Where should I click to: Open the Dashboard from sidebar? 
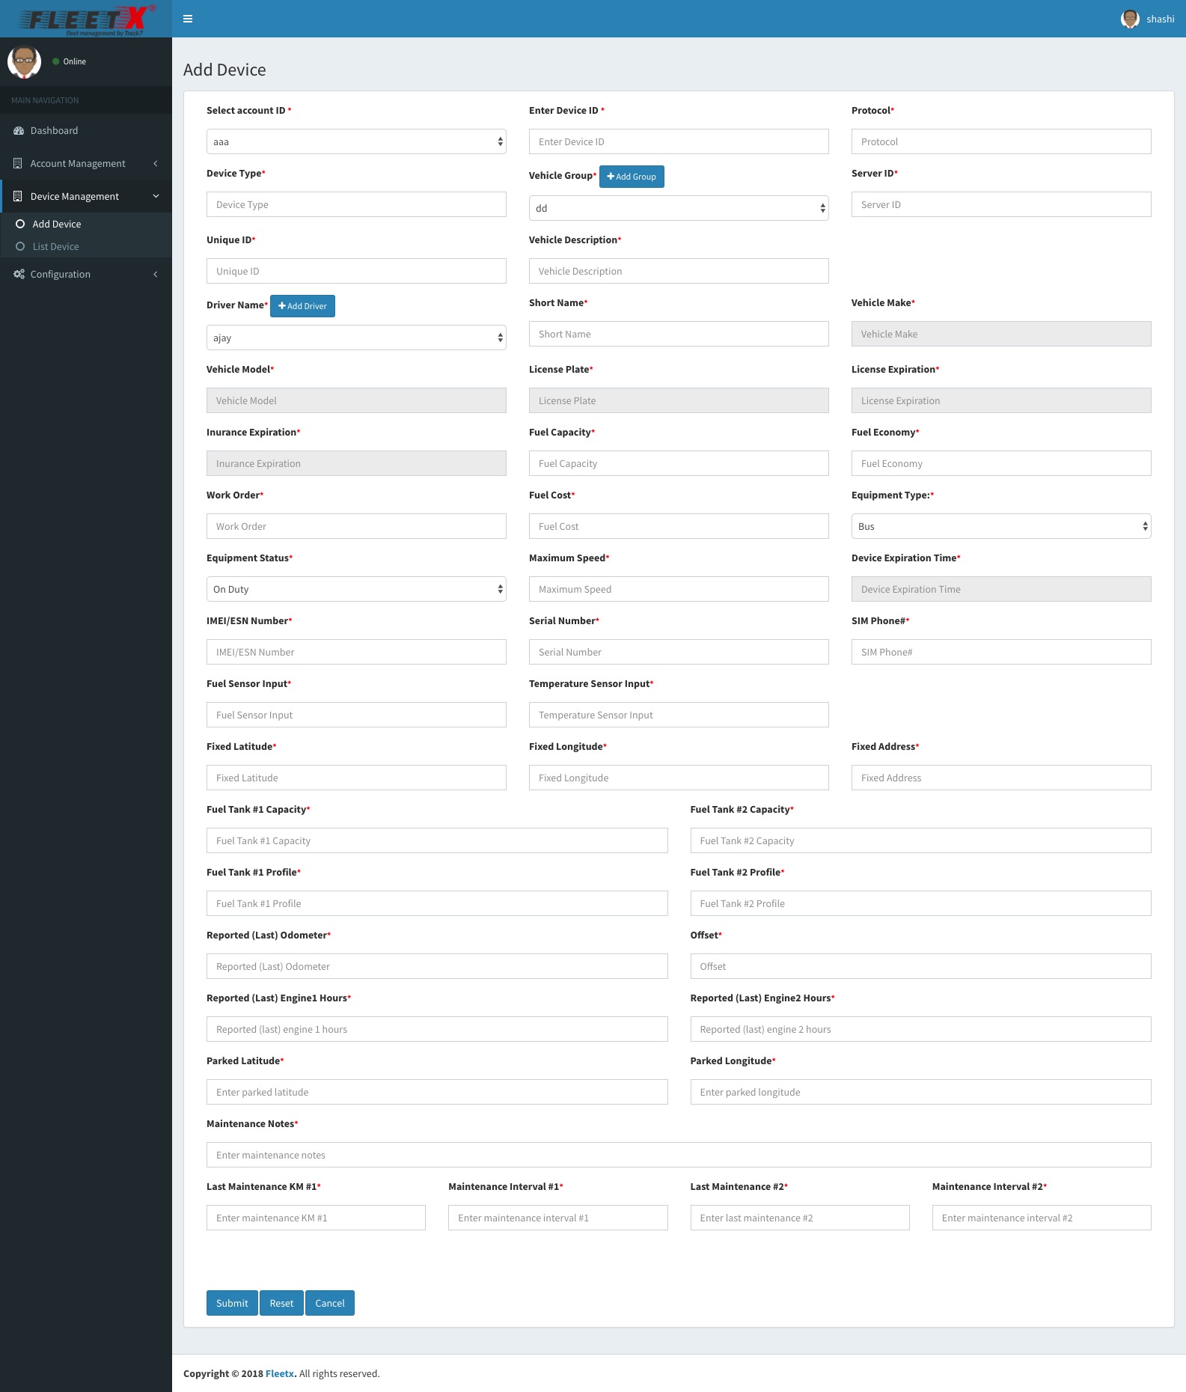pyautogui.click(x=54, y=130)
